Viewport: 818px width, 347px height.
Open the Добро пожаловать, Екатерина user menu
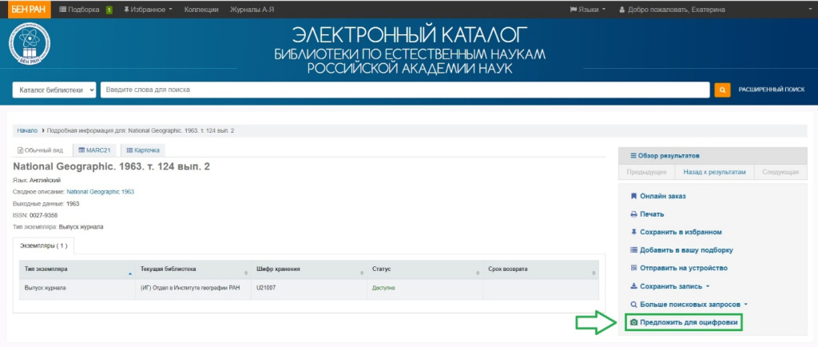[672, 10]
